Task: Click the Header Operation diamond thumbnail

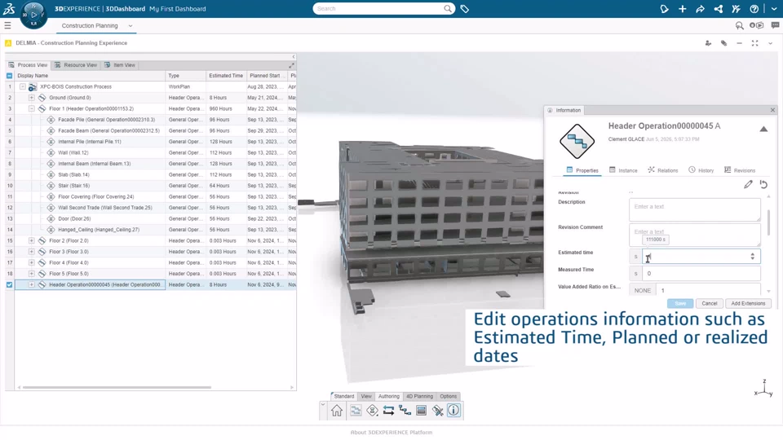Action: point(577,141)
